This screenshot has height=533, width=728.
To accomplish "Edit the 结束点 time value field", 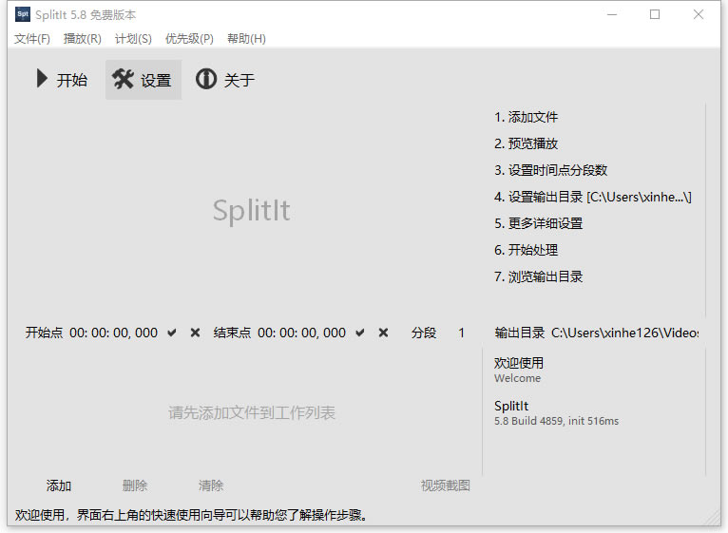I will tap(302, 333).
